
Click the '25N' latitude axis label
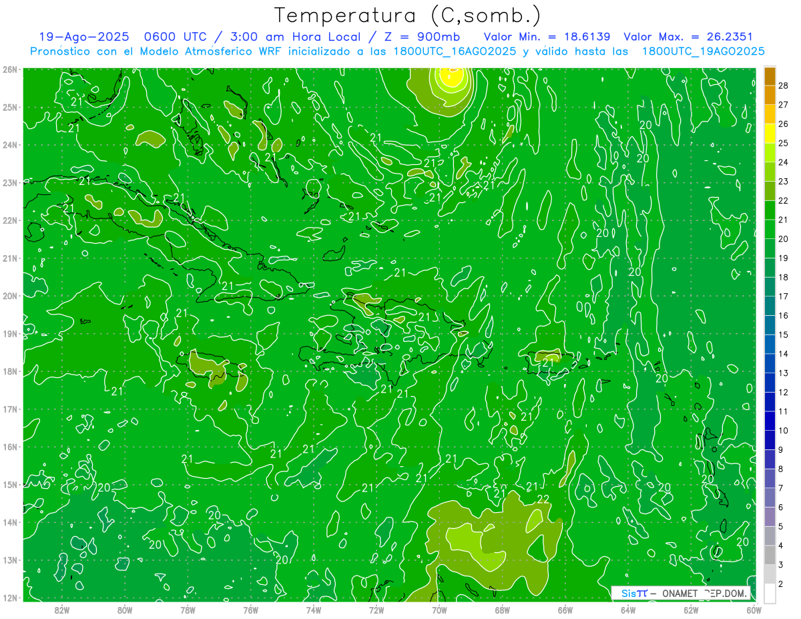(x=9, y=107)
